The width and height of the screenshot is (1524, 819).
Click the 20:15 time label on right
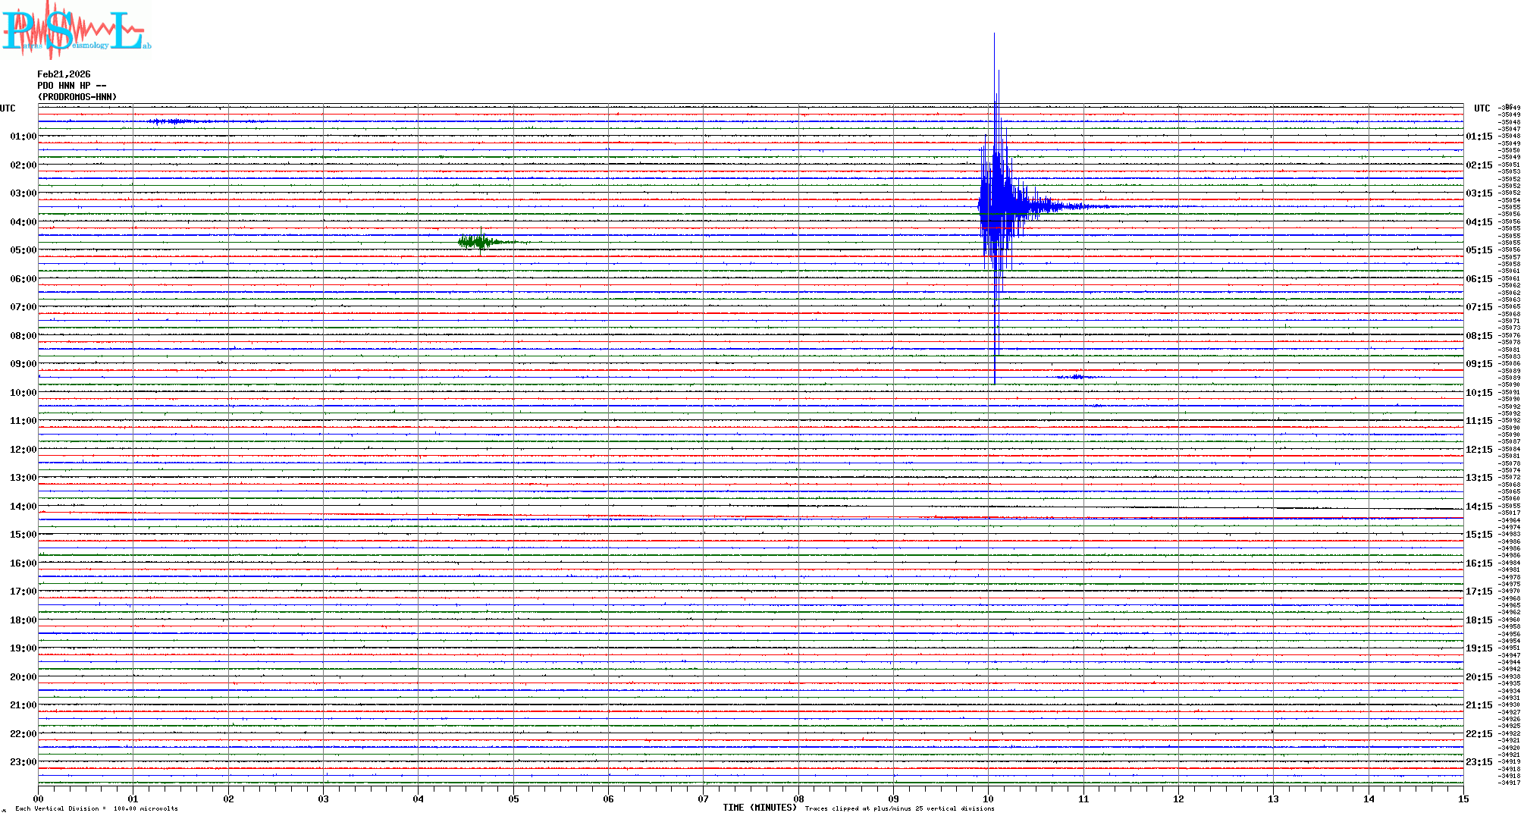coord(1479,677)
